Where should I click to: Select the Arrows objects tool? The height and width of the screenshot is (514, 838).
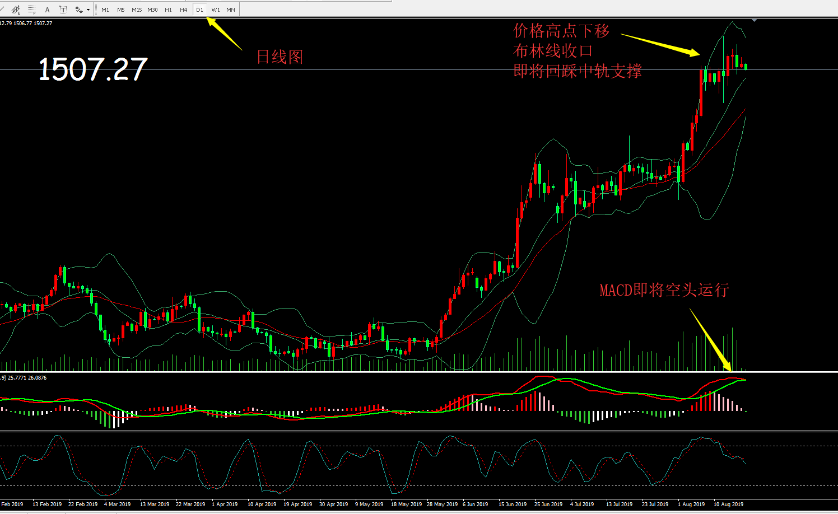point(79,10)
